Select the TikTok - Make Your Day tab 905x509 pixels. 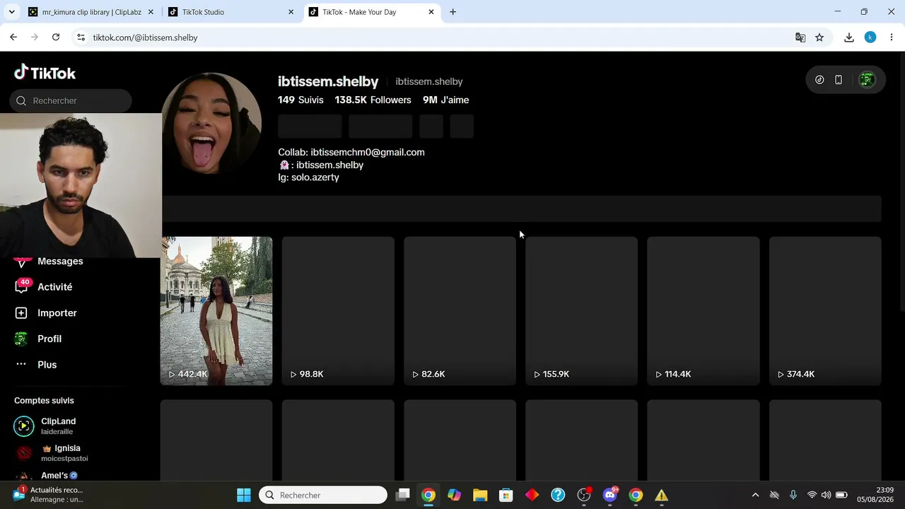(371, 12)
